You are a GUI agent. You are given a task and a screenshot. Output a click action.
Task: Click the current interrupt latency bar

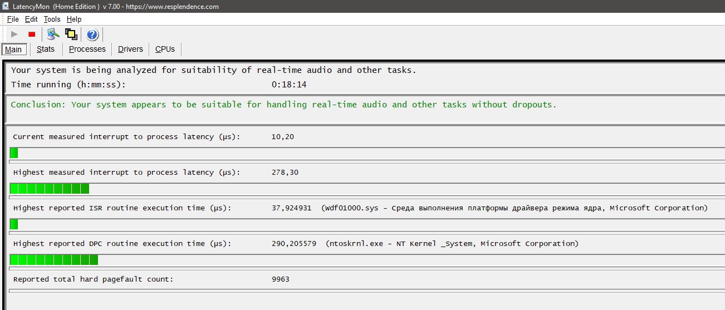pos(14,153)
